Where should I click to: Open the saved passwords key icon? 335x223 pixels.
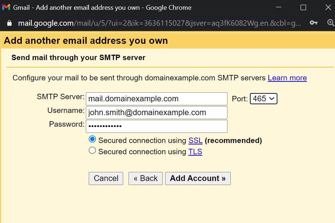tap(313, 23)
